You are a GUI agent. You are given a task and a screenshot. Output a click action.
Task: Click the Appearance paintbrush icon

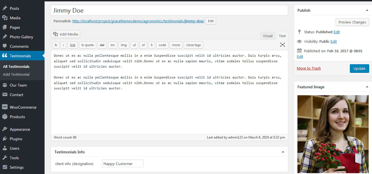point(5,129)
